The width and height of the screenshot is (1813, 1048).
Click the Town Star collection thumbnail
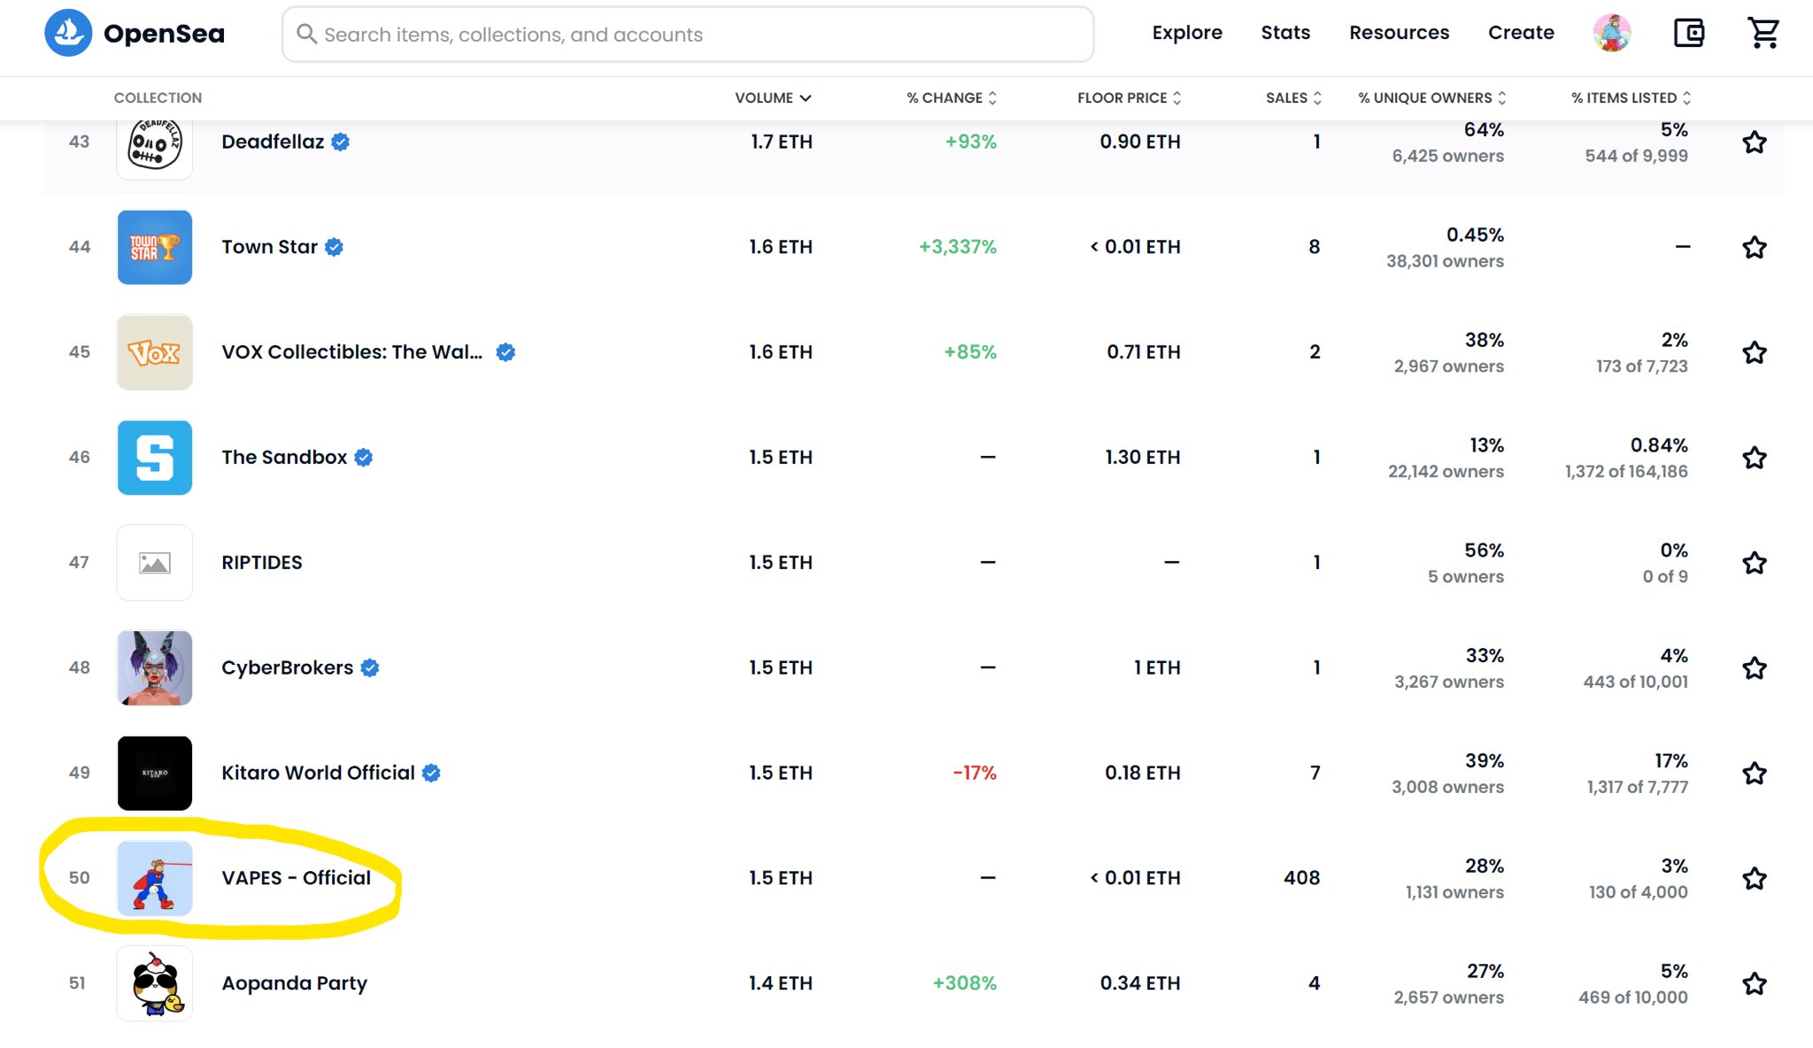click(155, 247)
